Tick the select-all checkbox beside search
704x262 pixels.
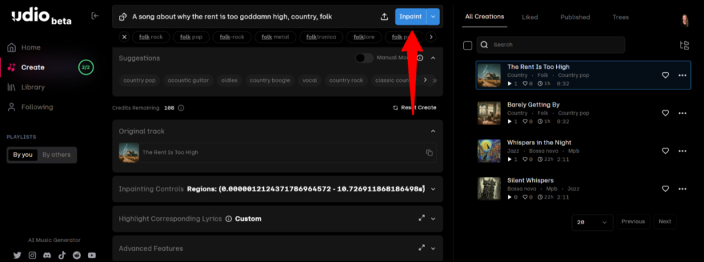point(467,45)
